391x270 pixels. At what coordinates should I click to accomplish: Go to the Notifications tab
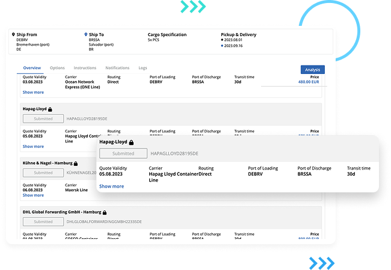117,68
